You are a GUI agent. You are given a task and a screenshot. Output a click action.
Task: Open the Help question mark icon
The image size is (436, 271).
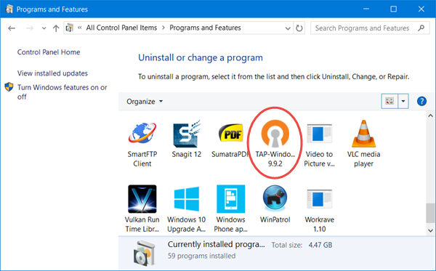[421, 101]
